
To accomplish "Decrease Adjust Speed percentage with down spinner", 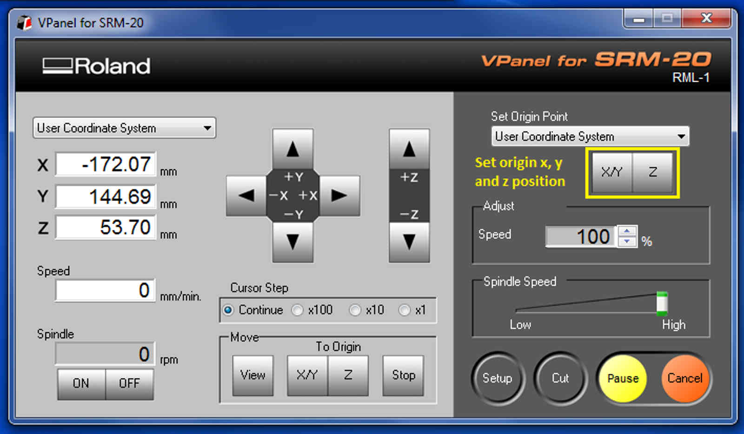I will coord(627,241).
